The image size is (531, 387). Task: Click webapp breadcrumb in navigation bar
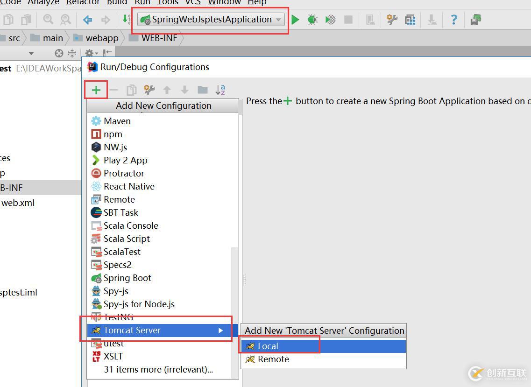[x=96, y=38]
